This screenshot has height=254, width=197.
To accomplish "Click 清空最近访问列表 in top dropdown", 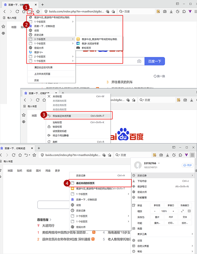I will [x=51, y=67].
